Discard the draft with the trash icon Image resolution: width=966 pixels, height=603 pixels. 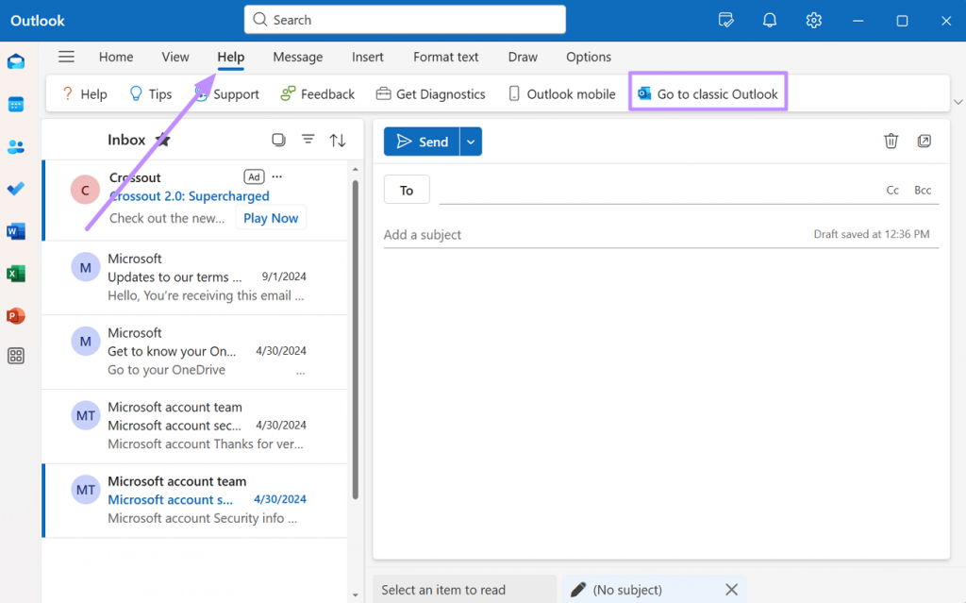coord(891,142)
